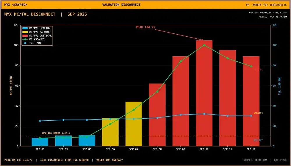Click the MYX <CRYPTO> ticker label

16,5
